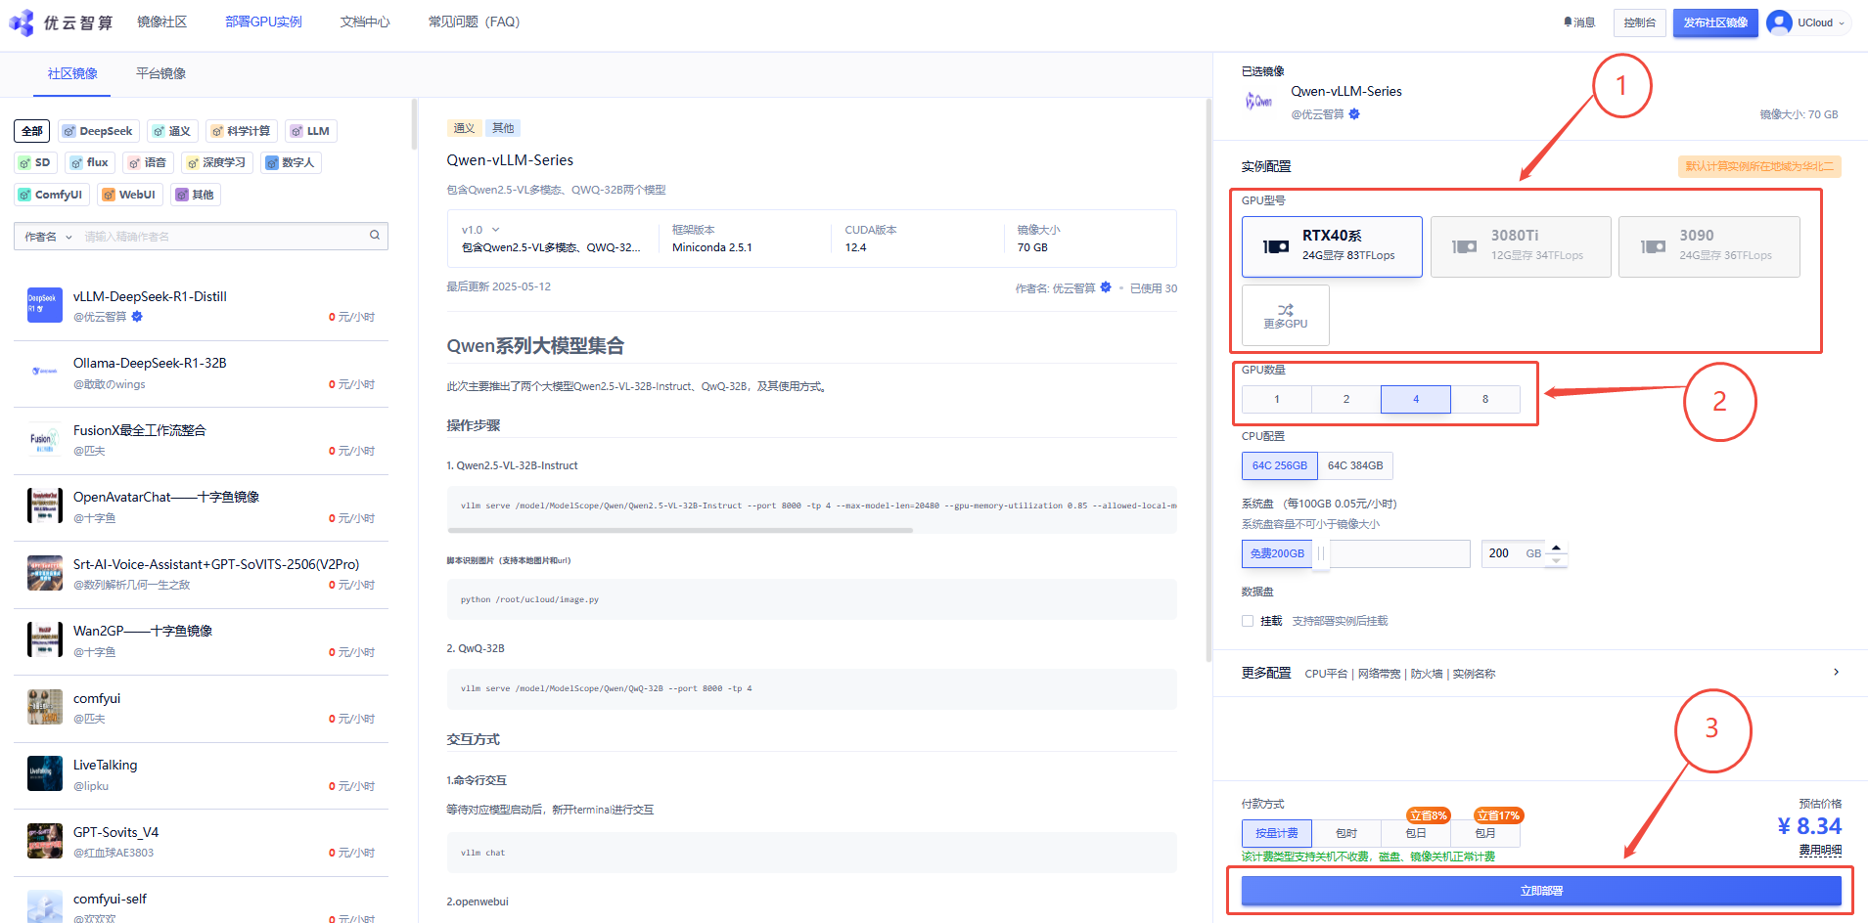Click the 免费200GB slider segment
Image resolution: width=1868 pixels, height=923 pixels.
coord(1277,553)
